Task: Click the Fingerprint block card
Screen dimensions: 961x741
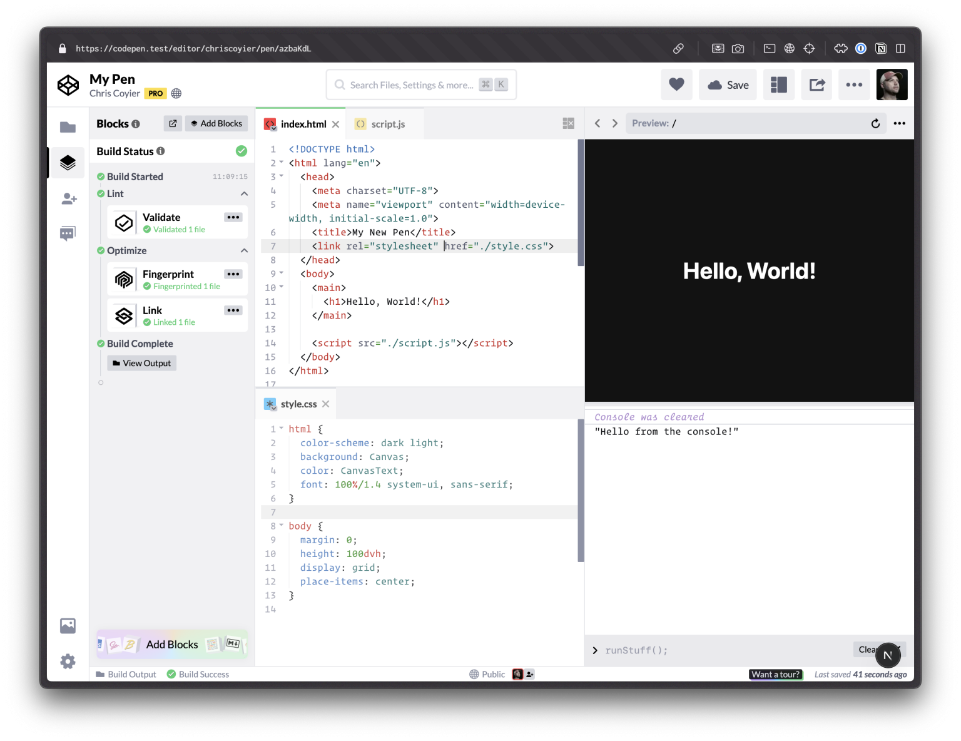Action: (178, 279)
